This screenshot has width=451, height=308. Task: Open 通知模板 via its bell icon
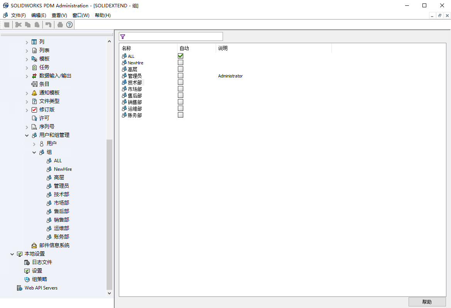[34, 93]
